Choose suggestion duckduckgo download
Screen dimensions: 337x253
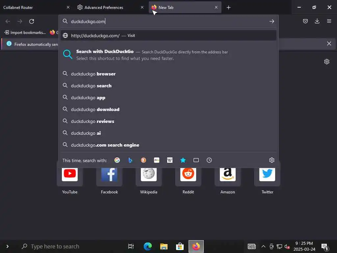point(168,109)
